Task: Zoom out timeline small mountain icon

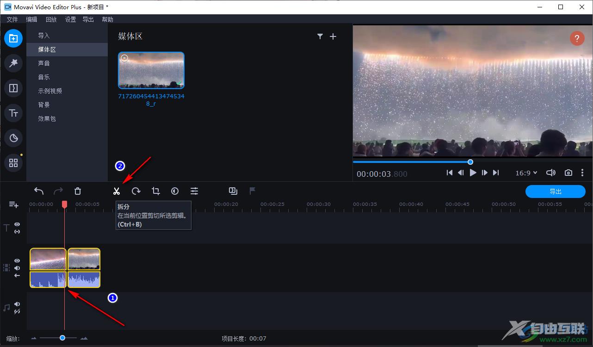Action: (34, 339)
